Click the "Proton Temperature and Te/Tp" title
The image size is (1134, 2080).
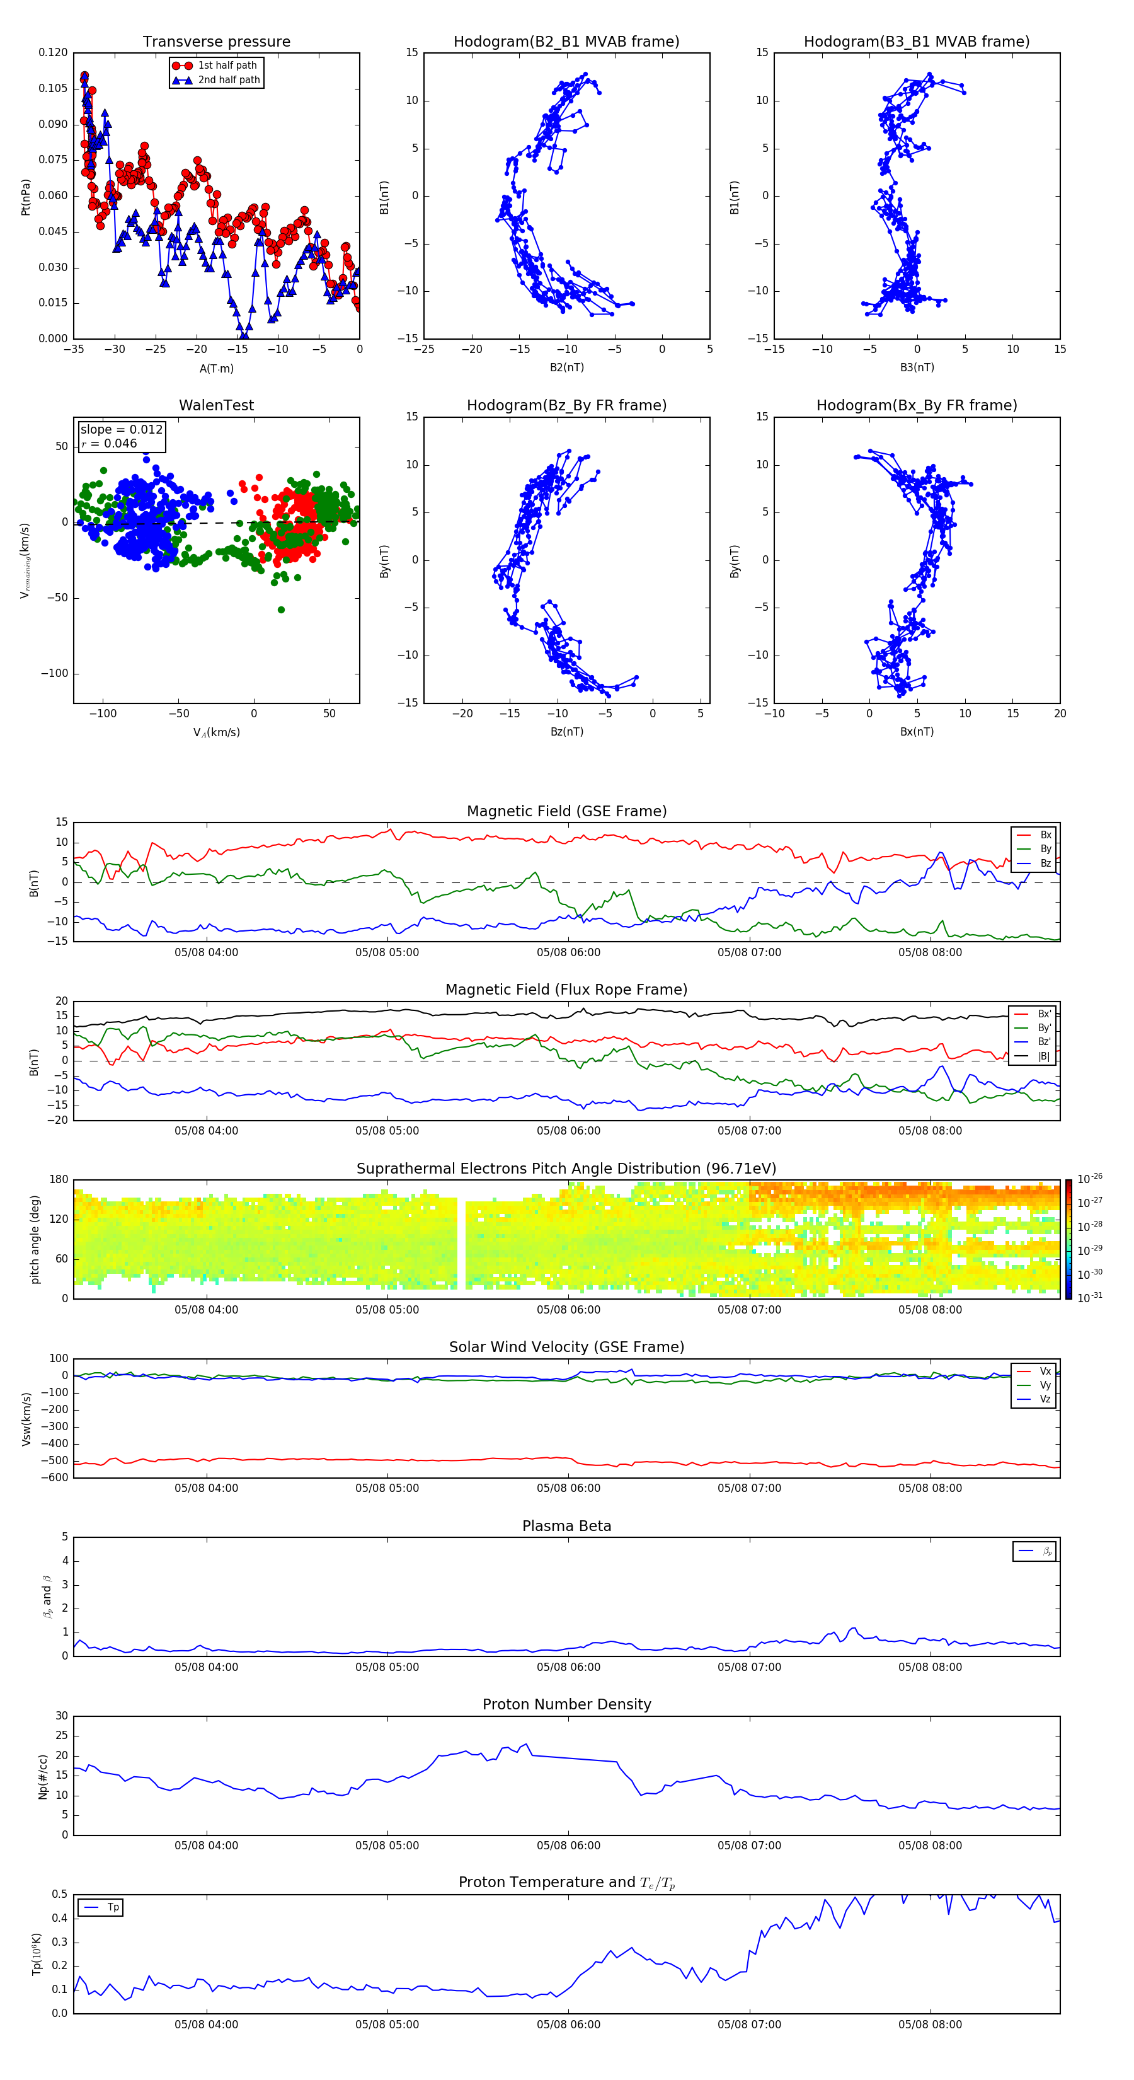pyautogui.click(x=566, y=1883)
